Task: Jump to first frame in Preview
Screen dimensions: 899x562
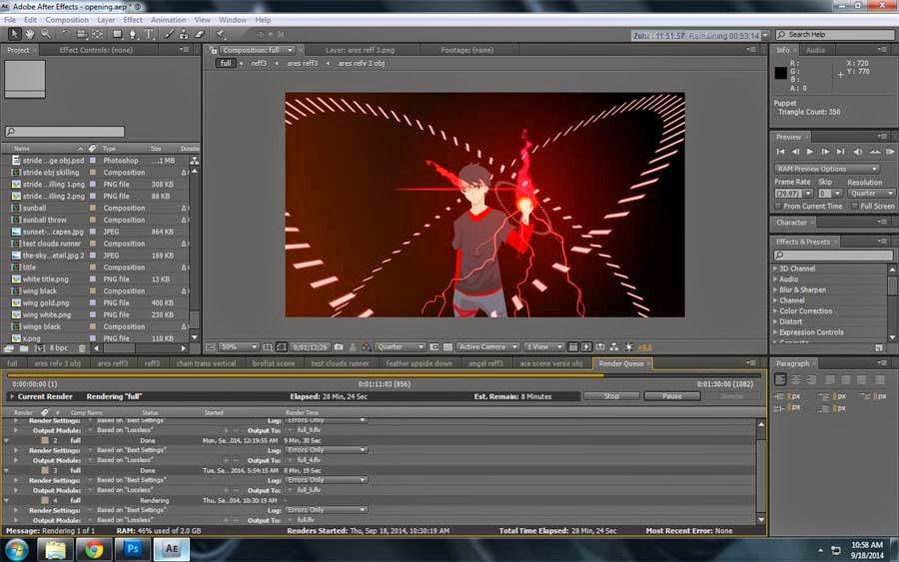Action: point(780,152)
